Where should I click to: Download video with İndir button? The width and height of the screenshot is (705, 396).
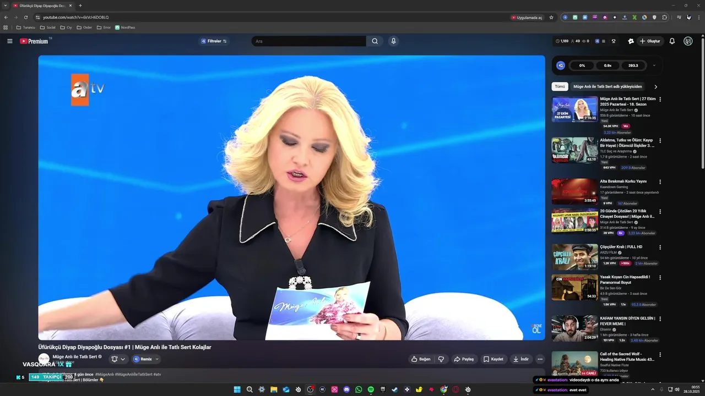tap(521, 359)
